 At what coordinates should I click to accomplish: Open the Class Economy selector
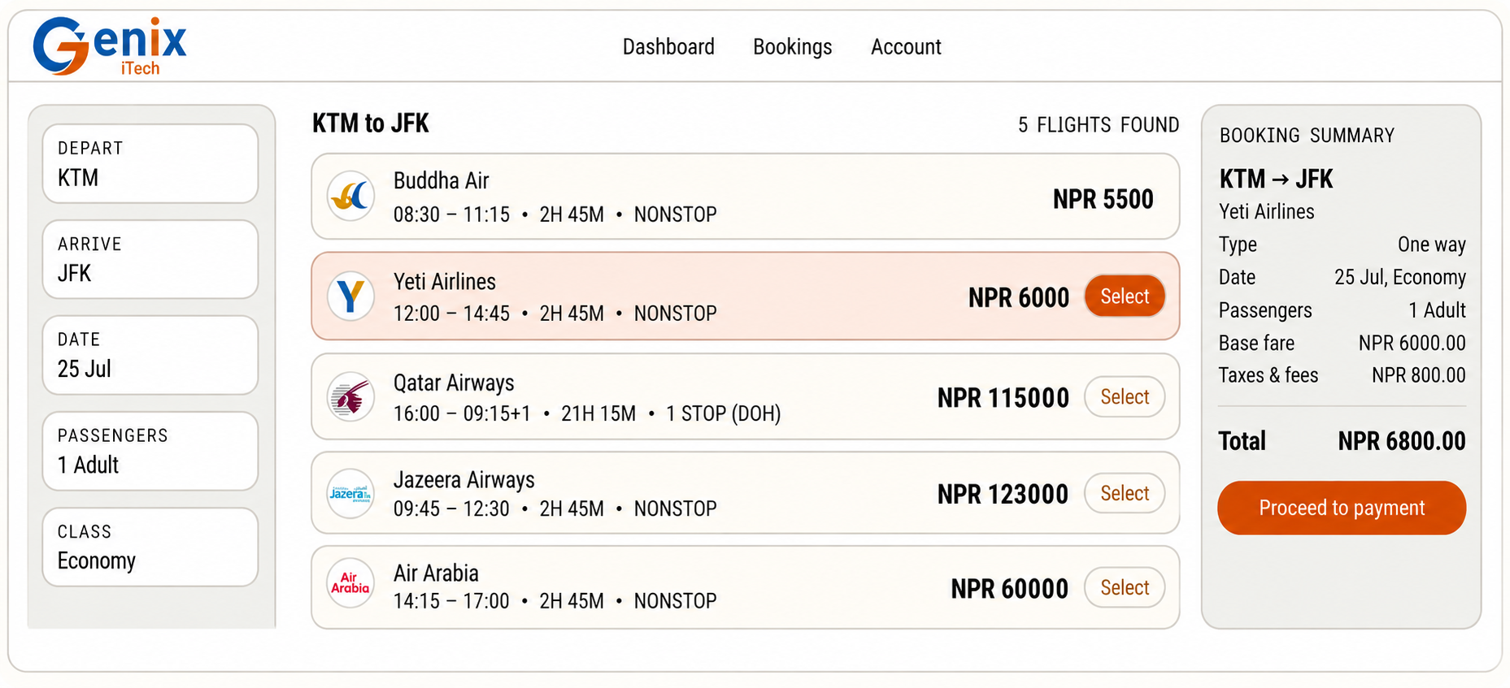click(x=150, y=547)
